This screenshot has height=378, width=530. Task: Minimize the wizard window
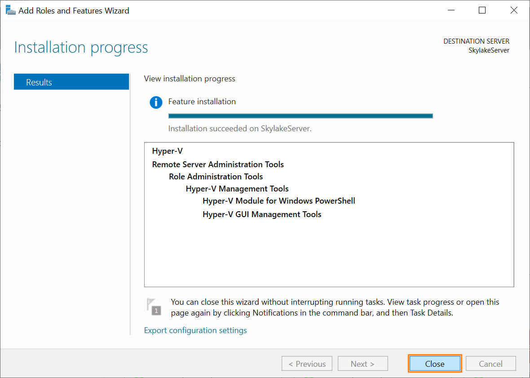coord(451,10)
